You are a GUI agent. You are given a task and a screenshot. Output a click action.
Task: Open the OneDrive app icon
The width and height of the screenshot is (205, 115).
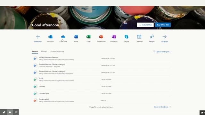pos(63,37)
